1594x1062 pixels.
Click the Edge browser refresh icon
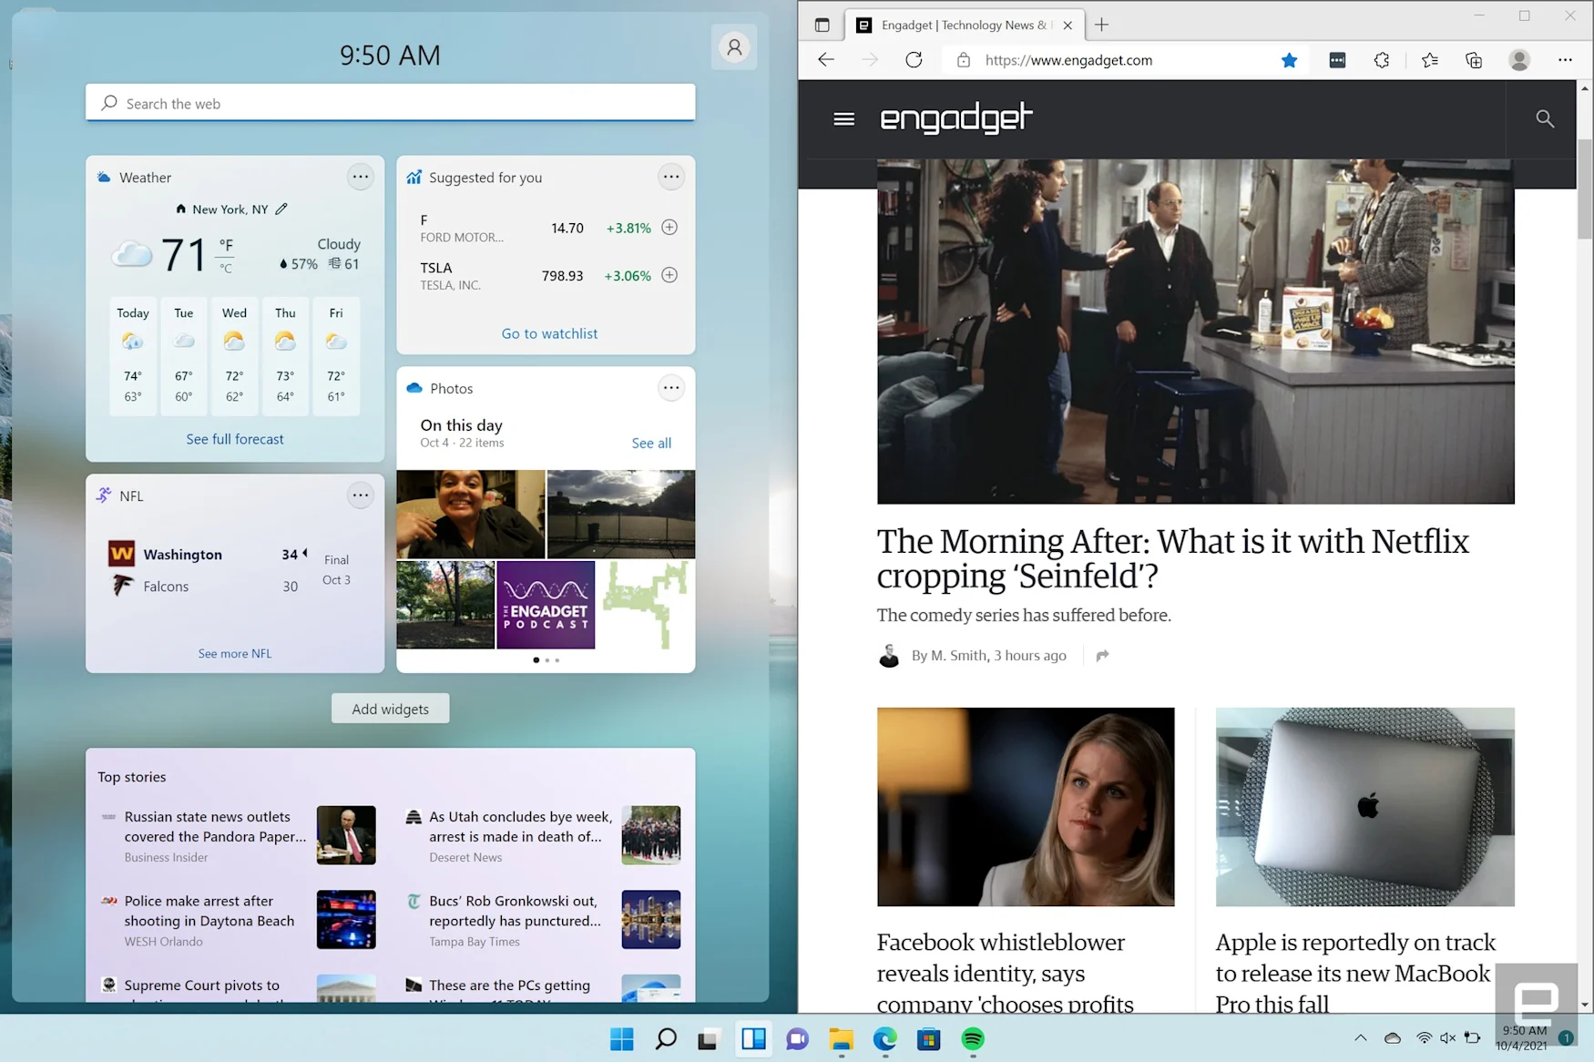(x=914, y=60)
